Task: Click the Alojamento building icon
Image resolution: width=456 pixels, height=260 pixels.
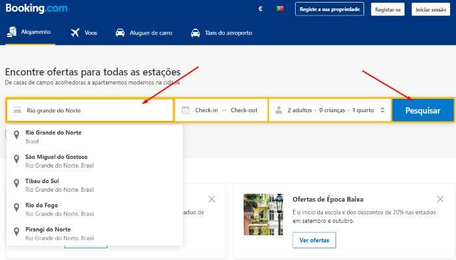Action: (x=12, y=32)
